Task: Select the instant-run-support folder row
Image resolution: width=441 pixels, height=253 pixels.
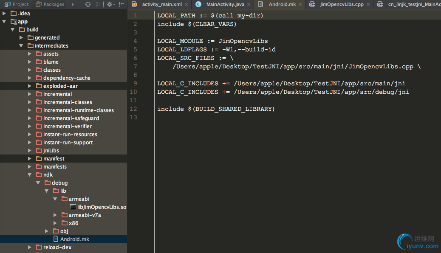Action: pyautogui.click(x=64, y=143)
